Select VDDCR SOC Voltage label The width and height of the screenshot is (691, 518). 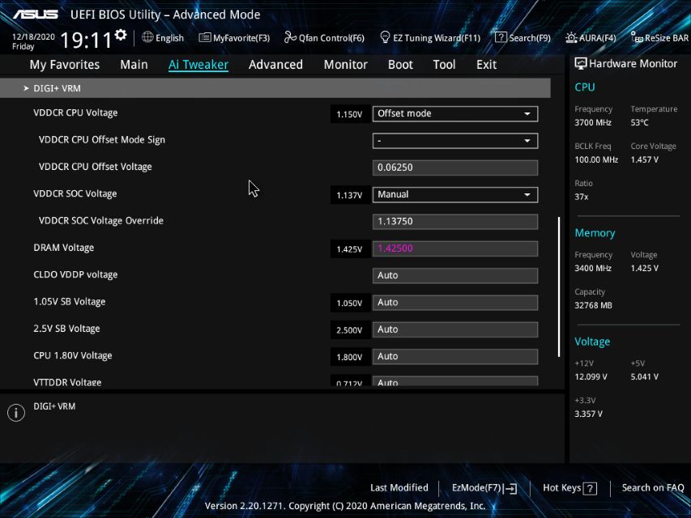coord(75,193)
